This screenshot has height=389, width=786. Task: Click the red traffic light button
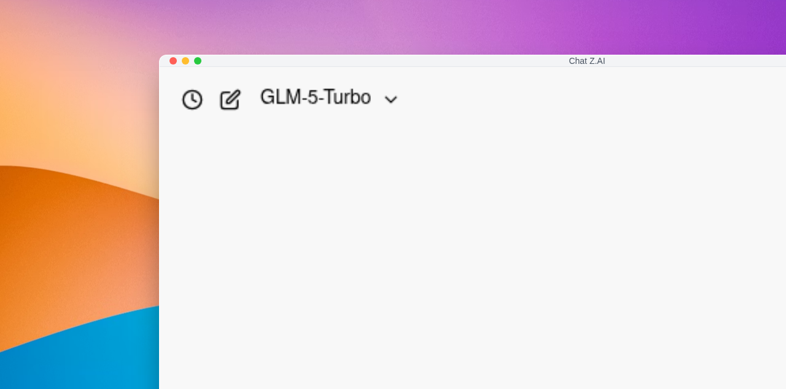coord(173,61)
